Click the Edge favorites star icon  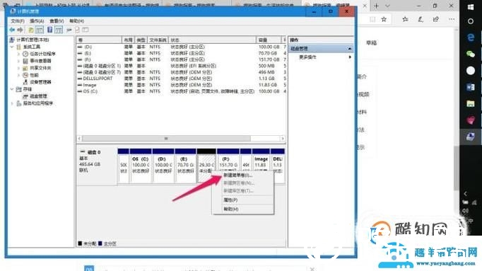(x=384, y=19)
